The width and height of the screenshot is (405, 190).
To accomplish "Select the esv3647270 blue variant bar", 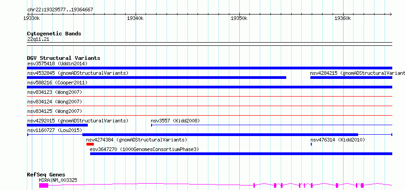I will pos(241,154).
